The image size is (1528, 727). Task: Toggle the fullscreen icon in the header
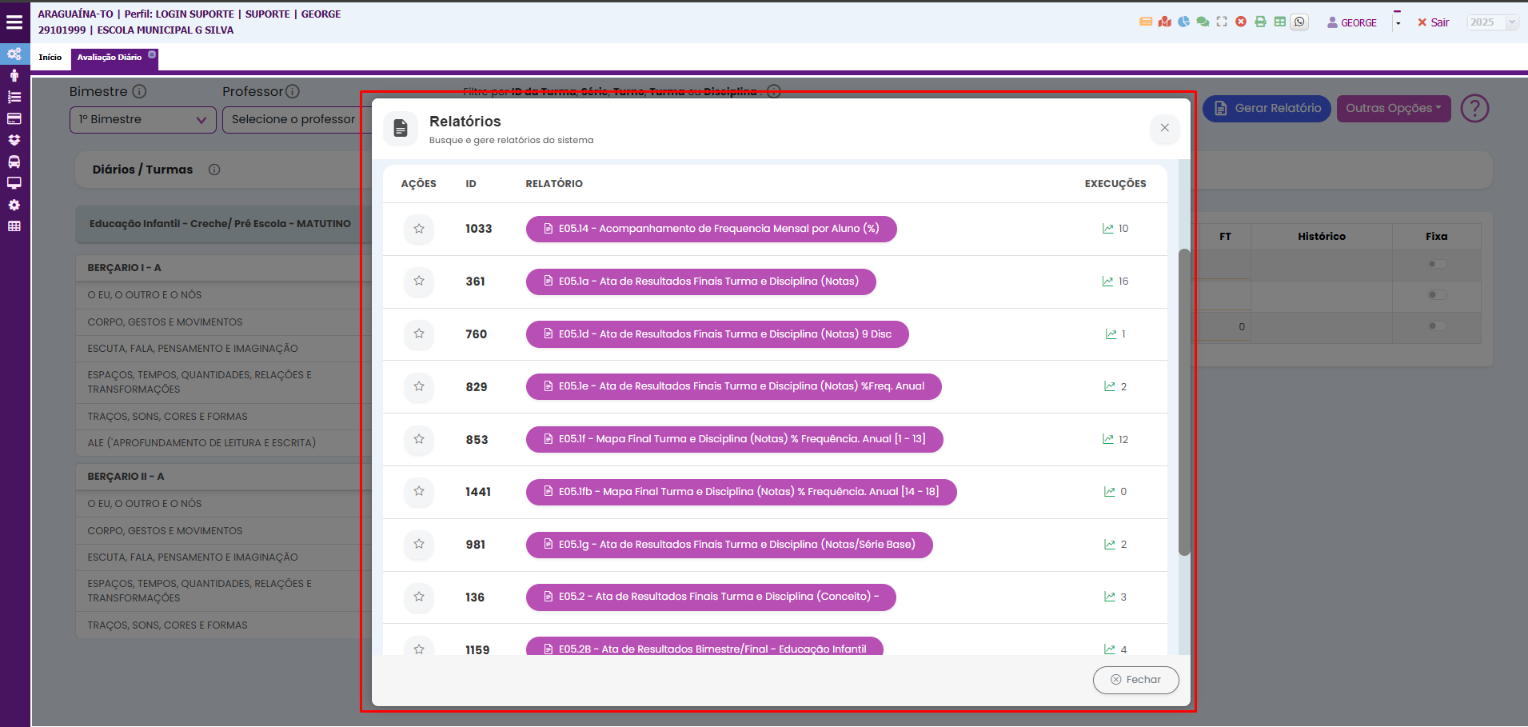[x=1222, y=22]
